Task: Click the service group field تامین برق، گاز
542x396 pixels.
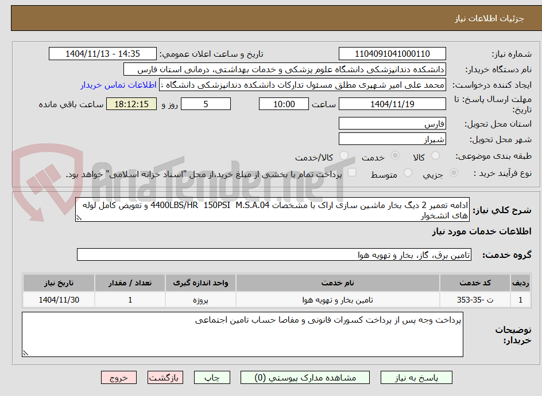Action: pos(274,254)
